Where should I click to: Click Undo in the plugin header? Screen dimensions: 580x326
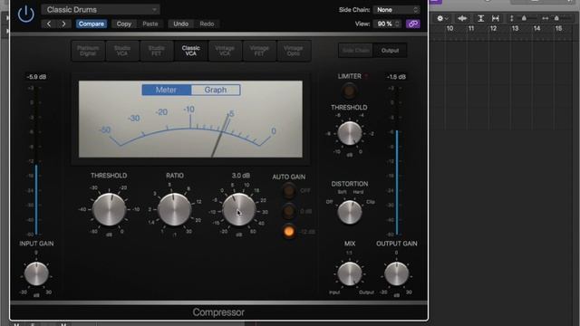[x=181, y=24]
